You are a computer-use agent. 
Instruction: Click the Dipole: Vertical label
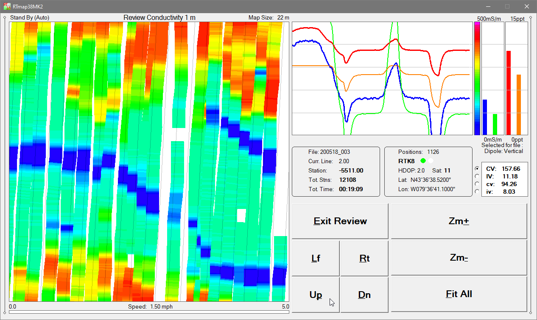coord(503,151)
